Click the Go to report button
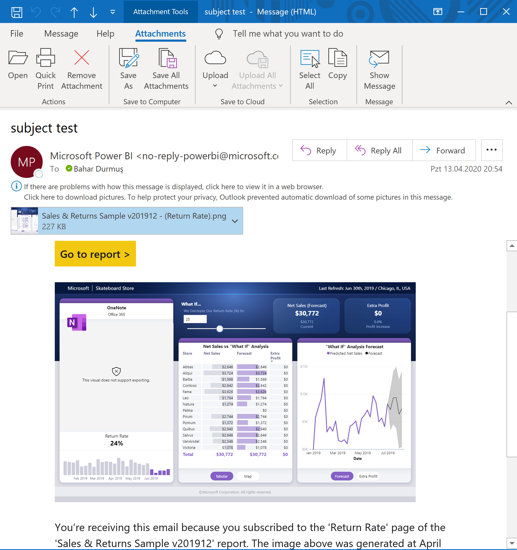This screenshot has height=550, width=517. [95, 254]
